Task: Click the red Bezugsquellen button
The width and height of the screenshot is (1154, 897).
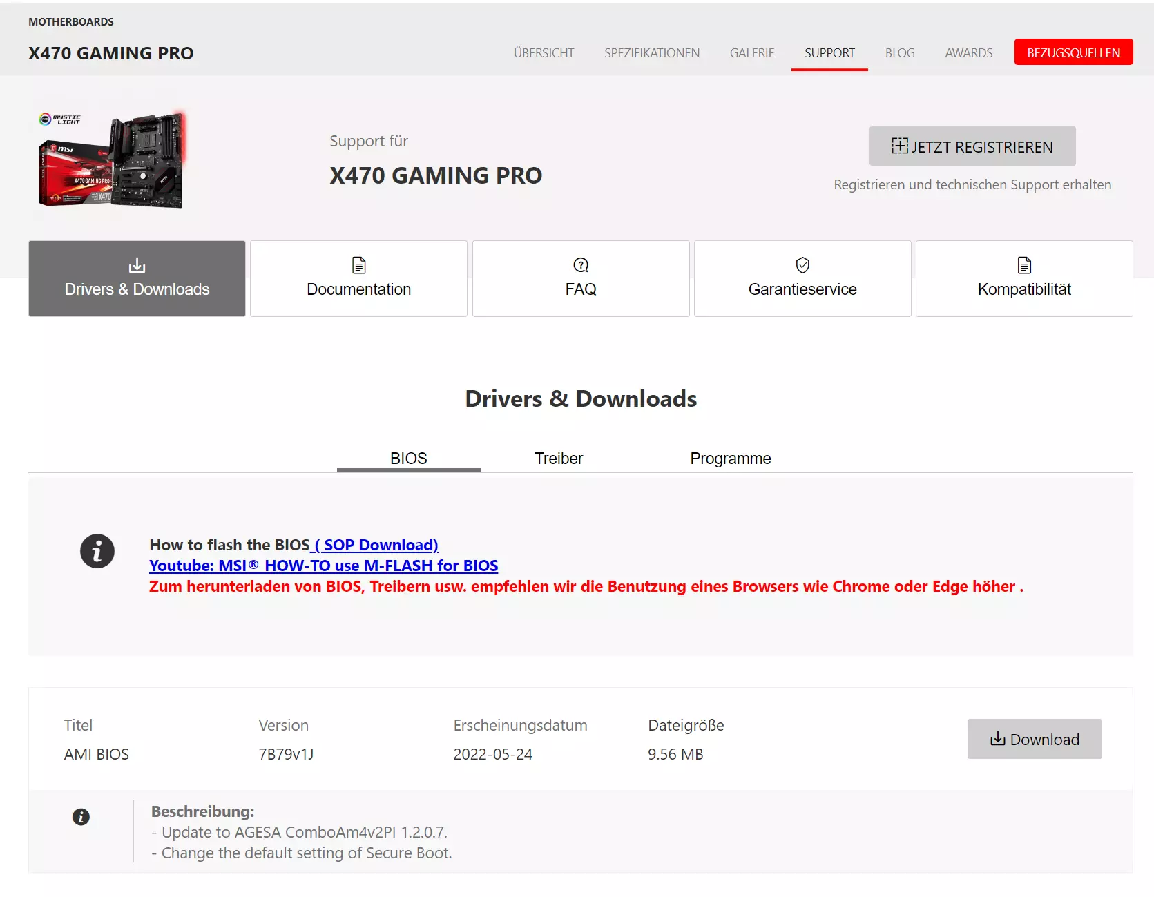Action: (x=1074, y=52)
